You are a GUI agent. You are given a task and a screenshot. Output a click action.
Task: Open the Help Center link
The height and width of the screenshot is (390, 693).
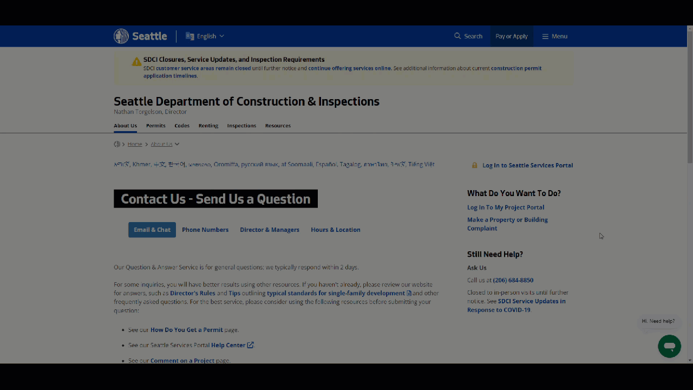[x=228, y=345]
